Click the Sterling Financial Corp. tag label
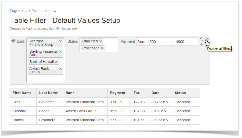The width and height of the screenshot is (242, 138). pyautogui.click(x=44, y=53)
